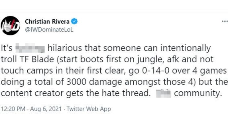Click the word "community" ending the tweet

pyautogui.click(x=198, y=94)
